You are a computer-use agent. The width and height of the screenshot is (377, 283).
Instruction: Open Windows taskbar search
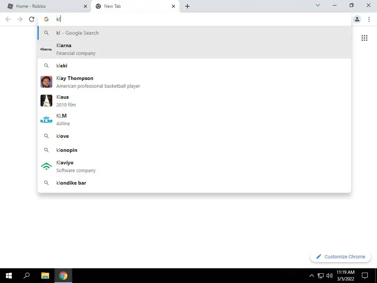coord(27,276)
